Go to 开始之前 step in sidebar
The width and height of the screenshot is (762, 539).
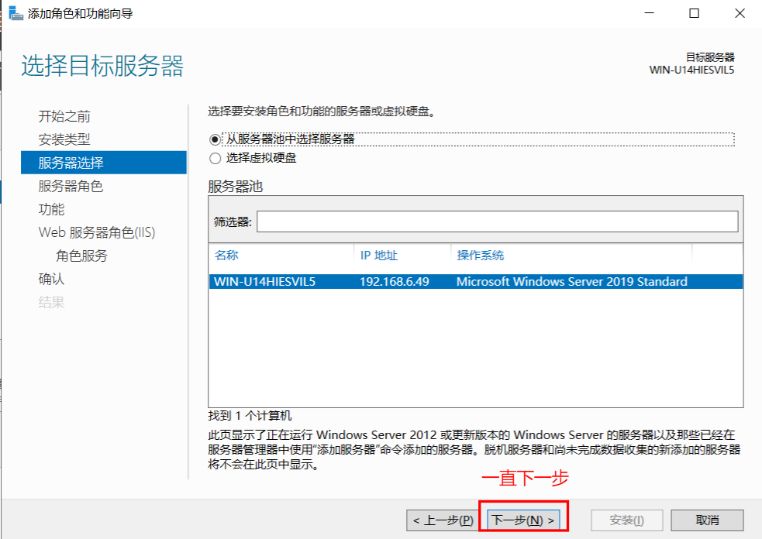coord(64,116)
